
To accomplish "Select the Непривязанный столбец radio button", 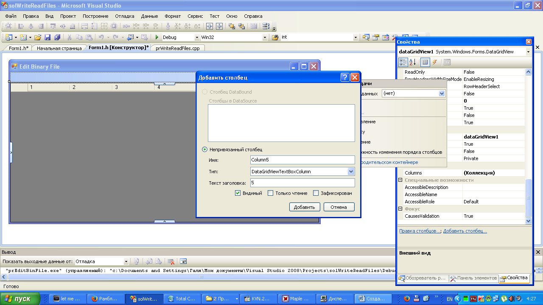I will coord(205,150).
